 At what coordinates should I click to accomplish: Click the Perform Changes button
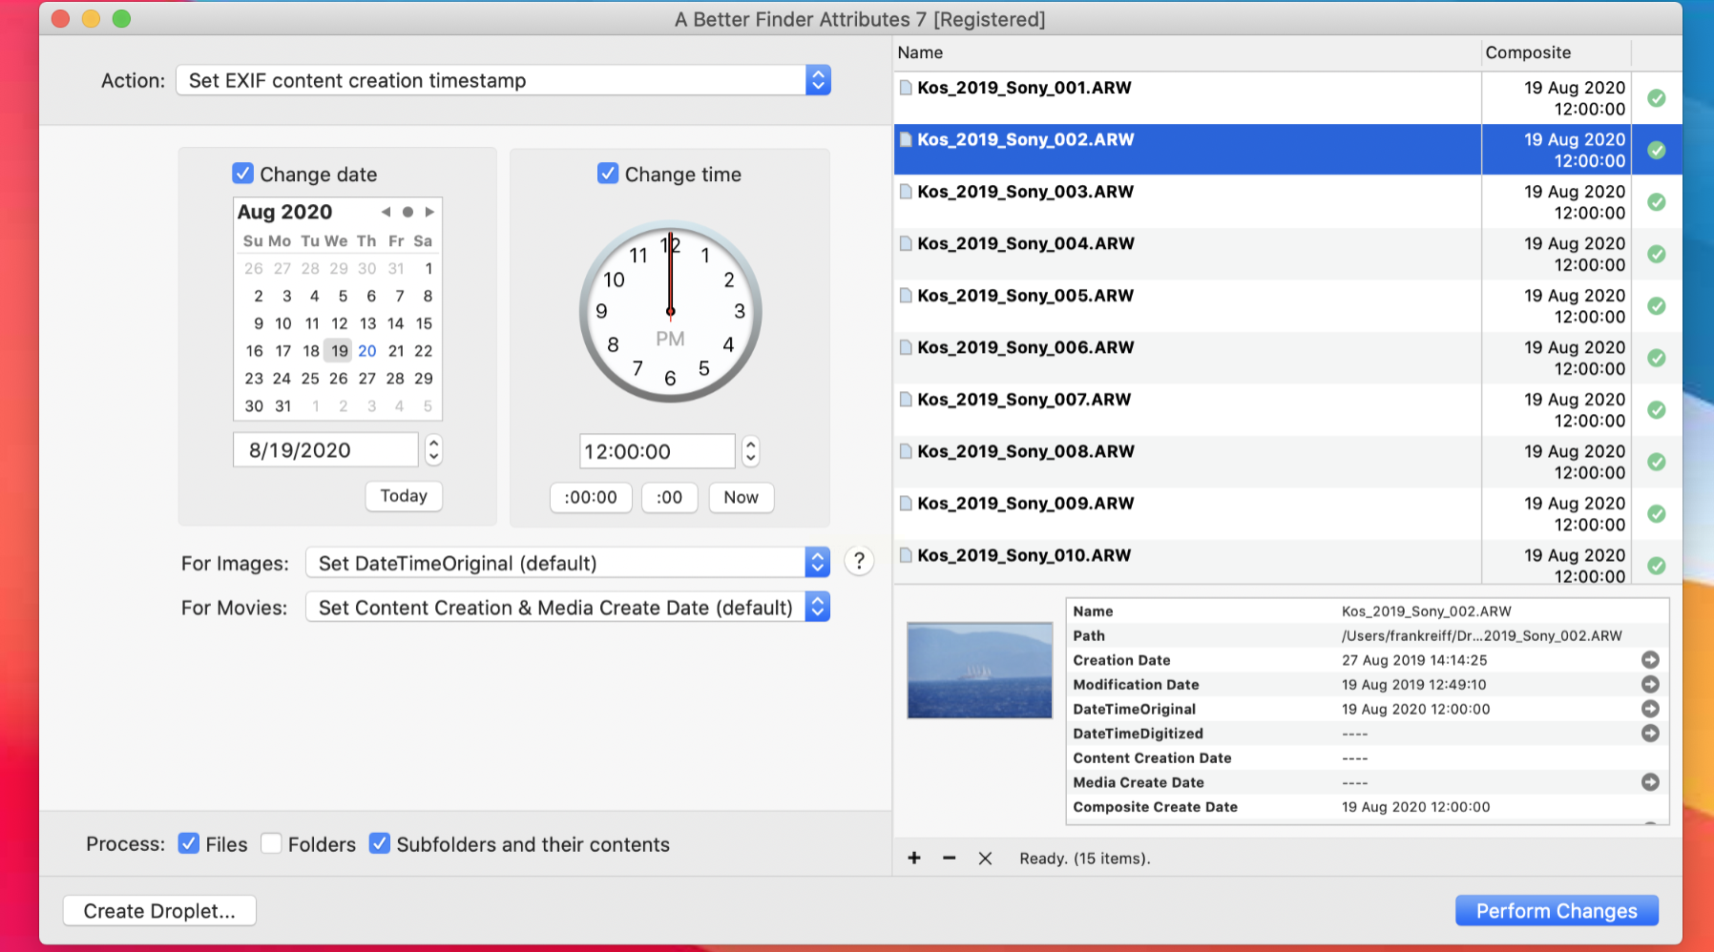(x=1557, y=911)
